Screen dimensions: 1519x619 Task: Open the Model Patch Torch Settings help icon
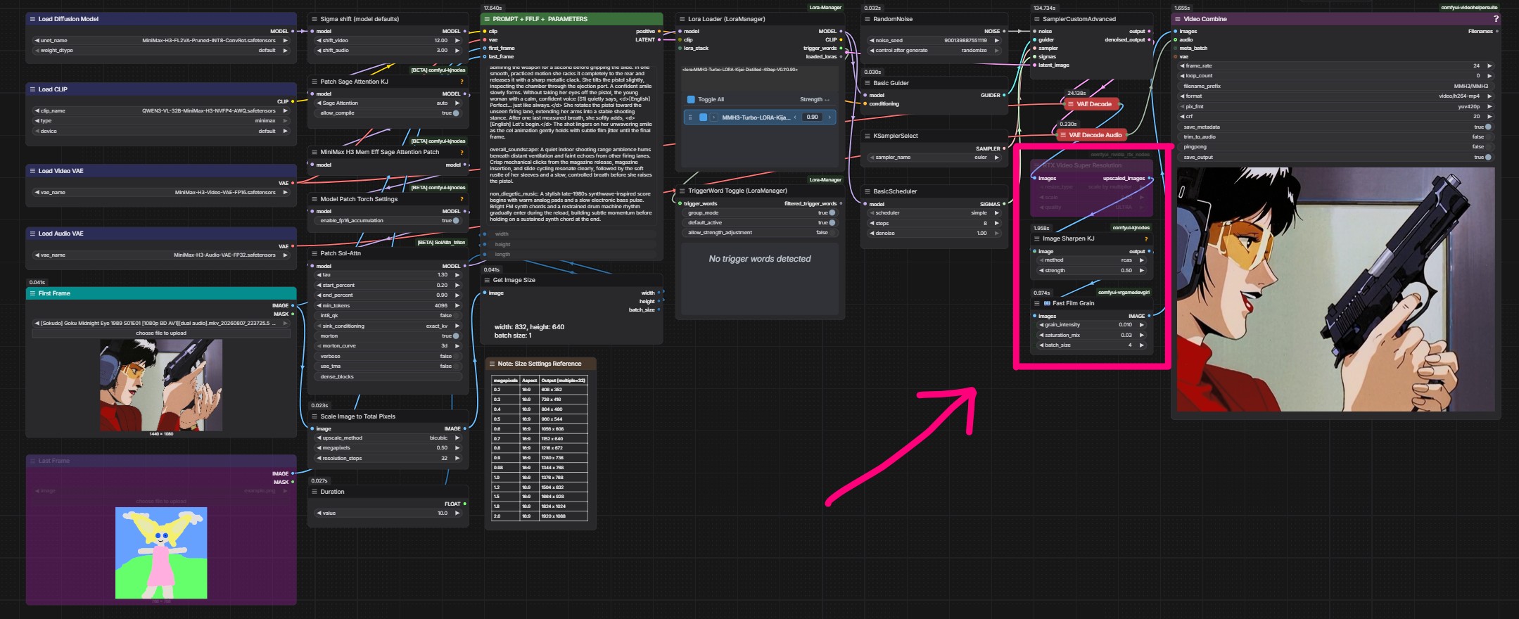462,199
